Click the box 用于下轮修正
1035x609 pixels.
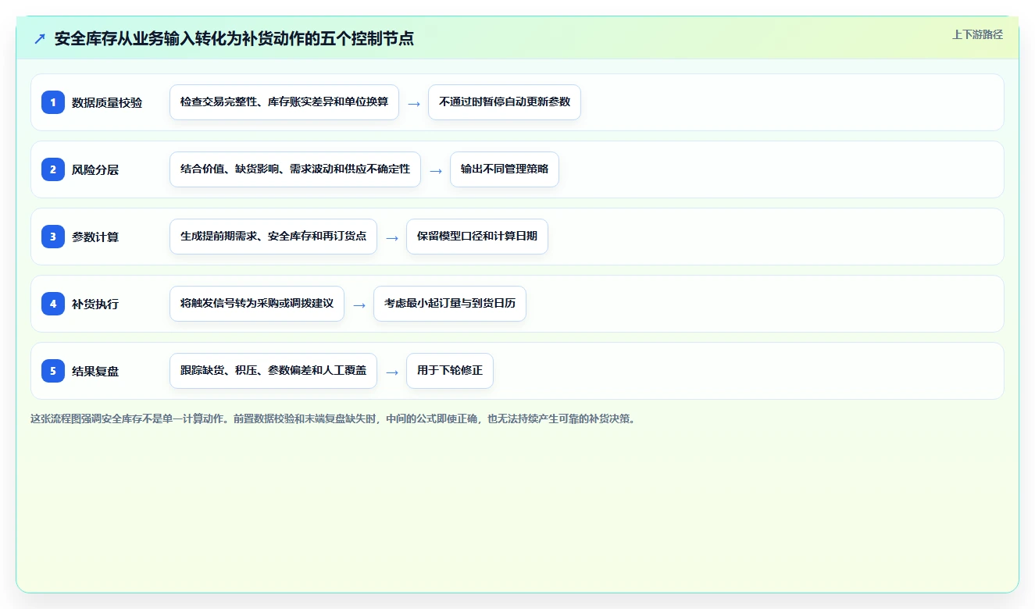coord(450,371)
